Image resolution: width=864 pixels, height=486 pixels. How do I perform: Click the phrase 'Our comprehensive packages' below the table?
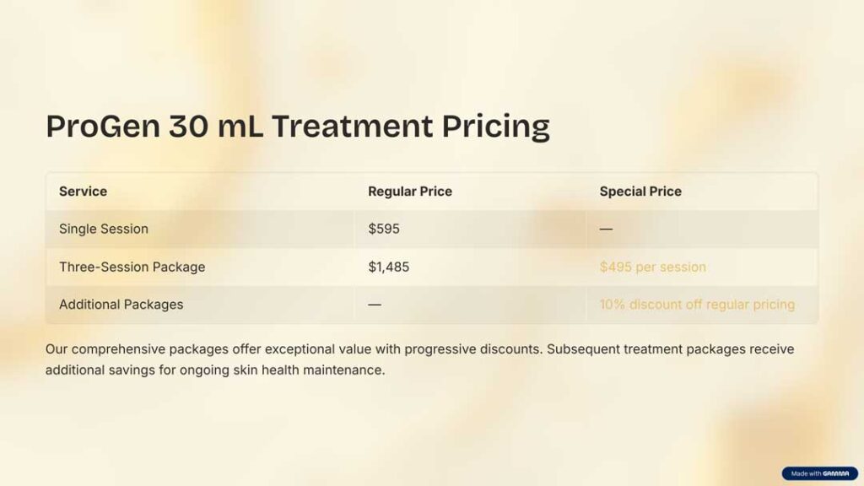128,348
